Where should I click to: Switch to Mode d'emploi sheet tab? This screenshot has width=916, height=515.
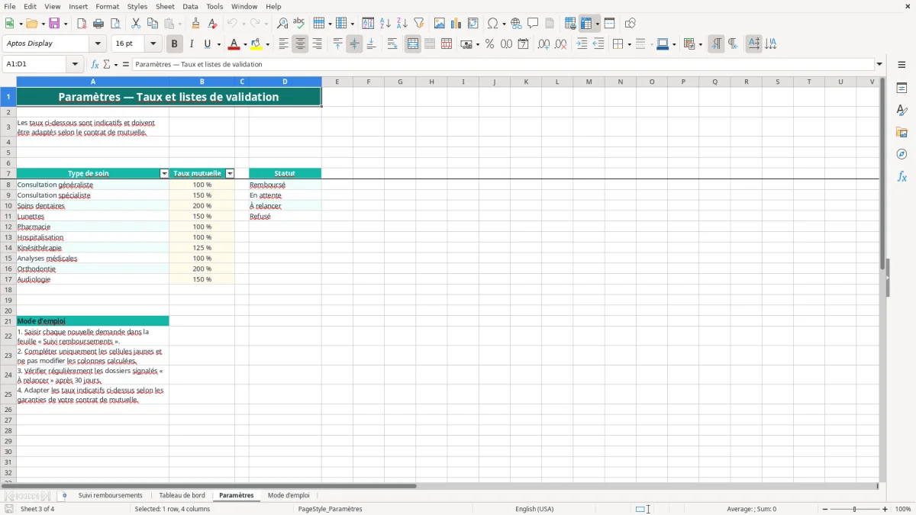tap(289, 496)
